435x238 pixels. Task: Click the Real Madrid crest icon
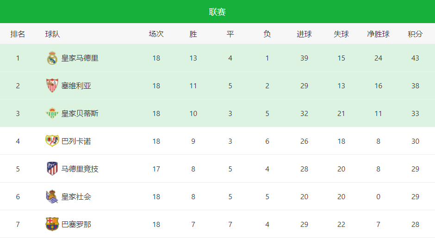coord(52,58)
